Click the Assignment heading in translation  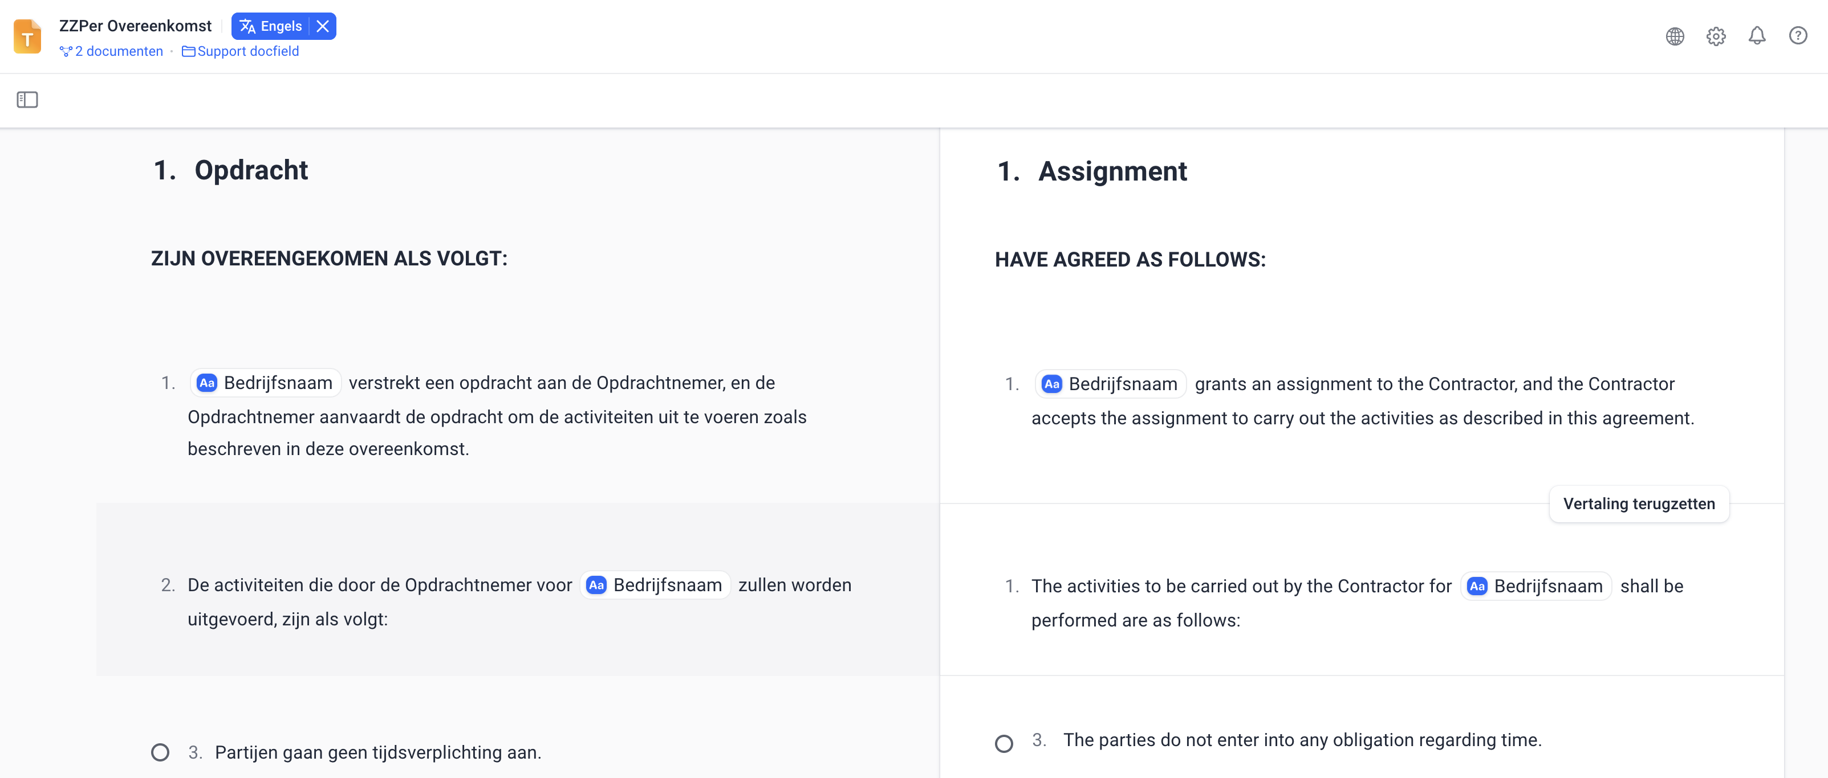1112,171
